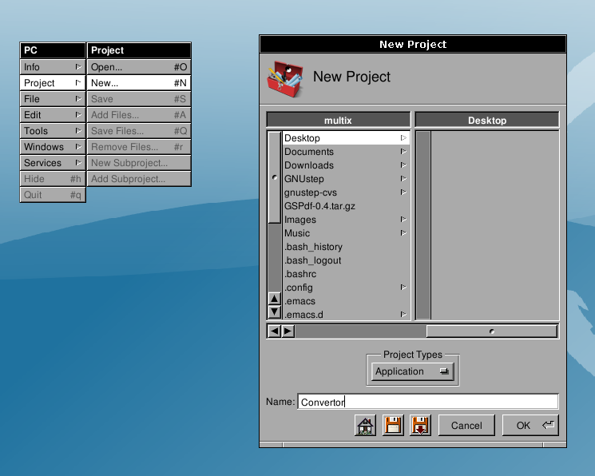Click the home directory icon button
The height and width of the screenshot is (476, 595).
365,425
